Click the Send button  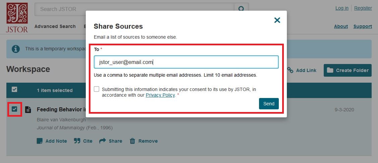(269, 104)
